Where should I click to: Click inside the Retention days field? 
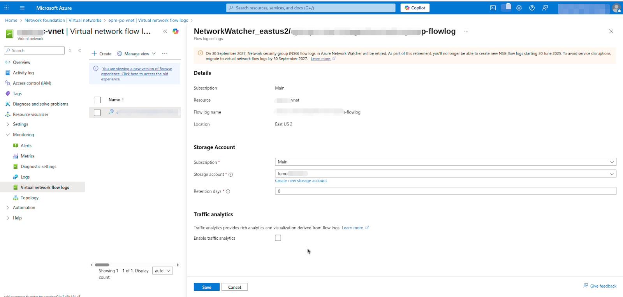[445, 191]
